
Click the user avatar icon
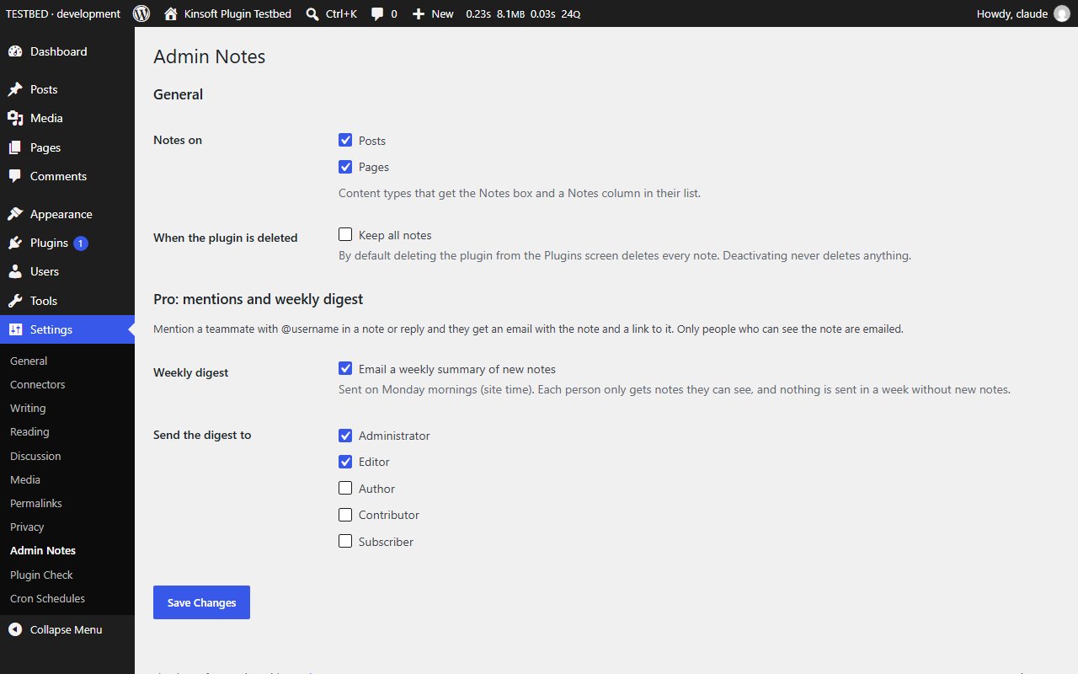[1062, 13]
